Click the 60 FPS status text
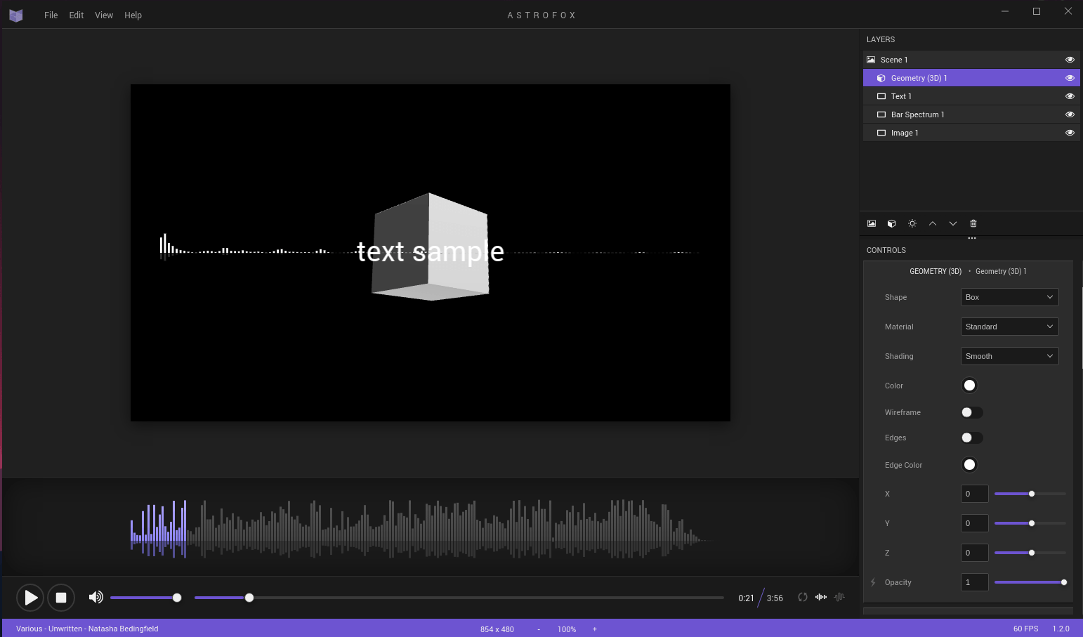1083x637 pixels. point(1025,629)
